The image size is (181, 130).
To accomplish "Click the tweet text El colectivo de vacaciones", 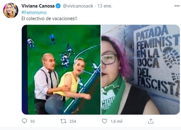I will click(49, 19).
